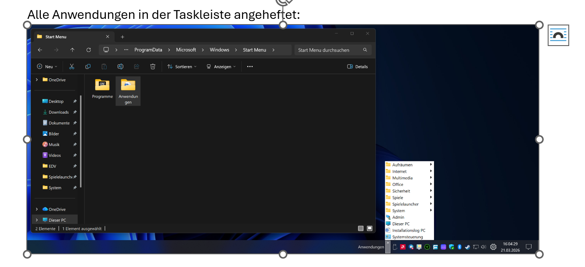Click the green Razer icon in tray

[x=427, y=247]
